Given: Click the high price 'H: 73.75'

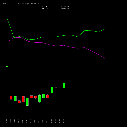Looking at the screenshot, I should (x=65, y=7).
